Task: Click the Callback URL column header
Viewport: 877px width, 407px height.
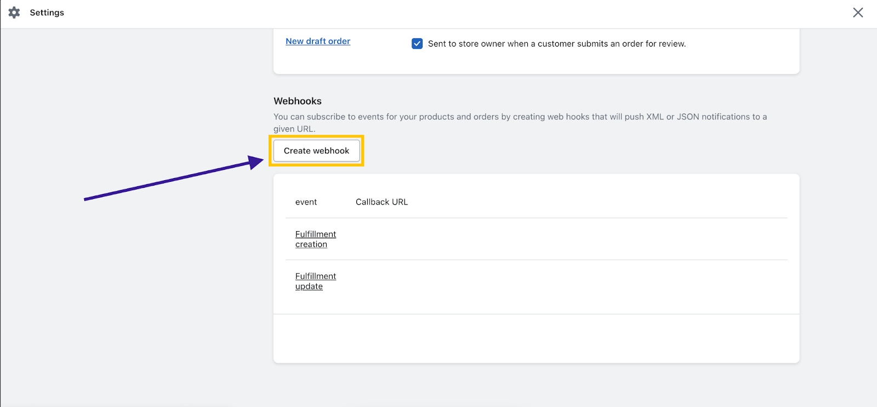Action: (381, 202)
